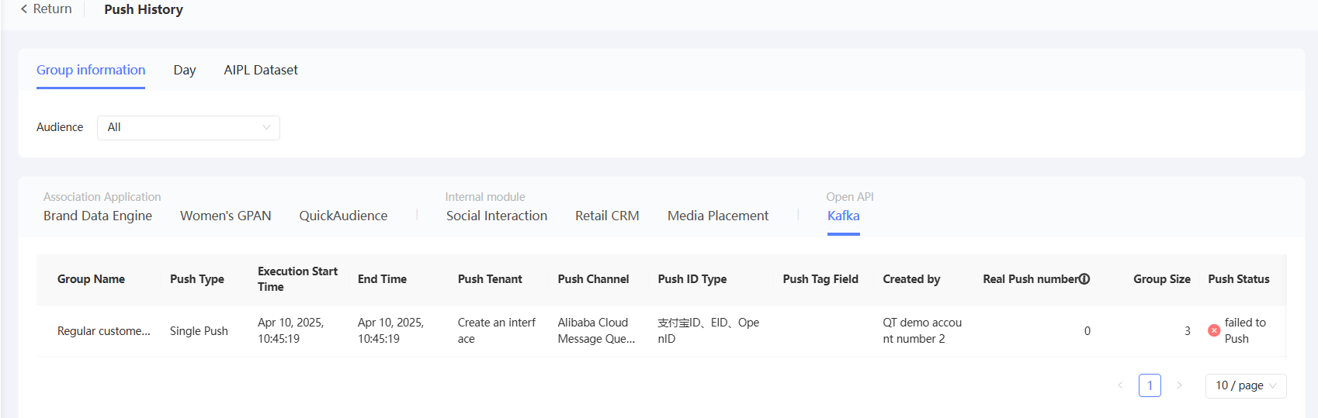Click the Return back arrow icon
Viewport: 1318px width, 418px height.
click(24, 9)
